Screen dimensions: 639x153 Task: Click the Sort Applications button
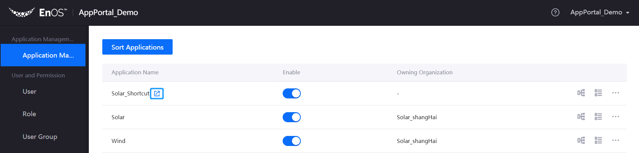point(137,47)
